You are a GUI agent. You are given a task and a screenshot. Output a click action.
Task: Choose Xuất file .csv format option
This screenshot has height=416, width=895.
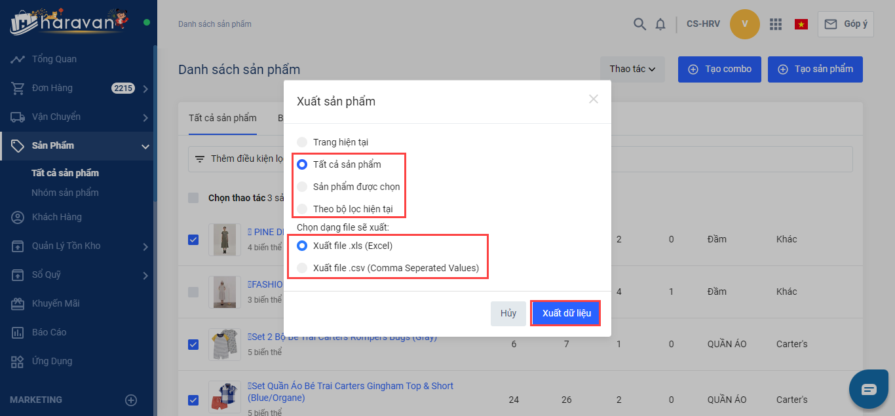click(302, 268)
